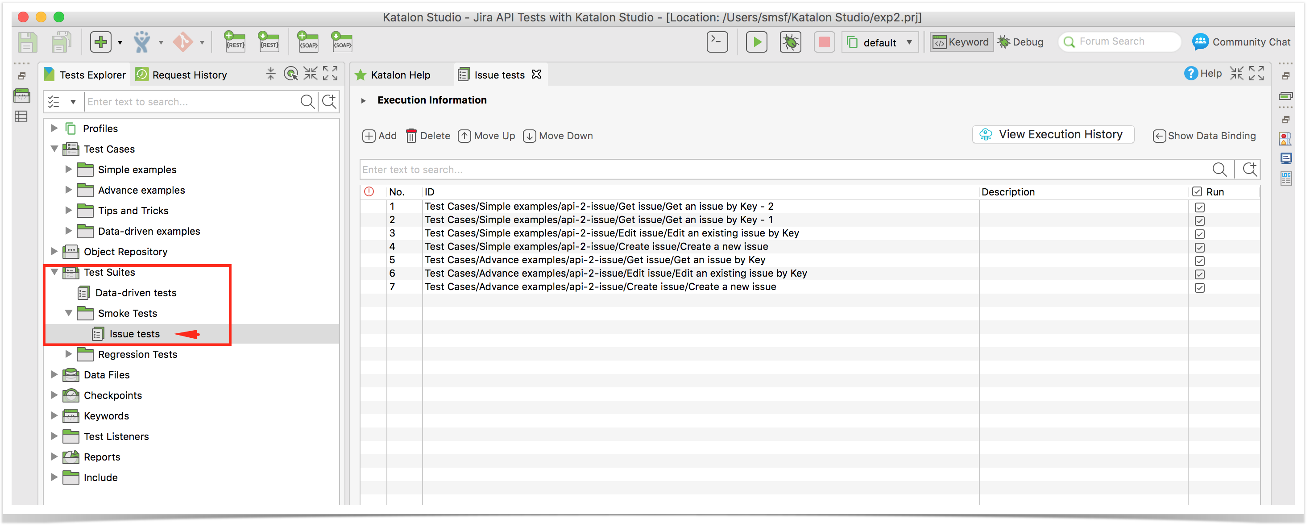The width and height of the screenshot is (1310, 527).
Task: Toggle Run checkbox for test case 3
Action: 1200,235
